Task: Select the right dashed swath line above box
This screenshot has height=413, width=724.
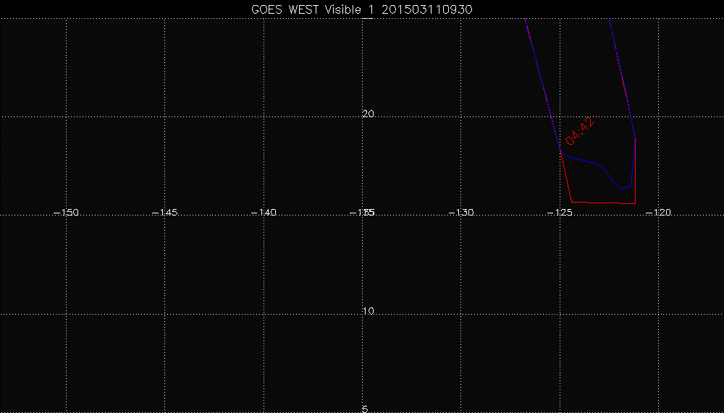Action: point(621,72)
